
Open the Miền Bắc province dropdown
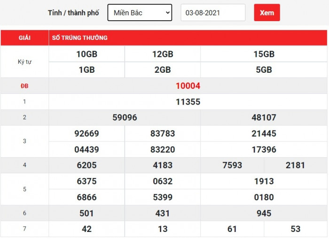pos(140,13)
